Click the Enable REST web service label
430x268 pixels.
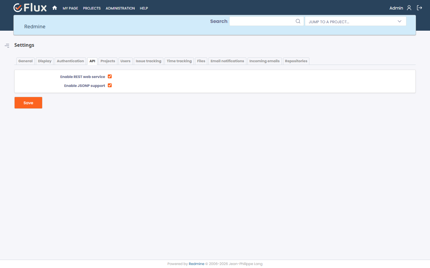83,77
